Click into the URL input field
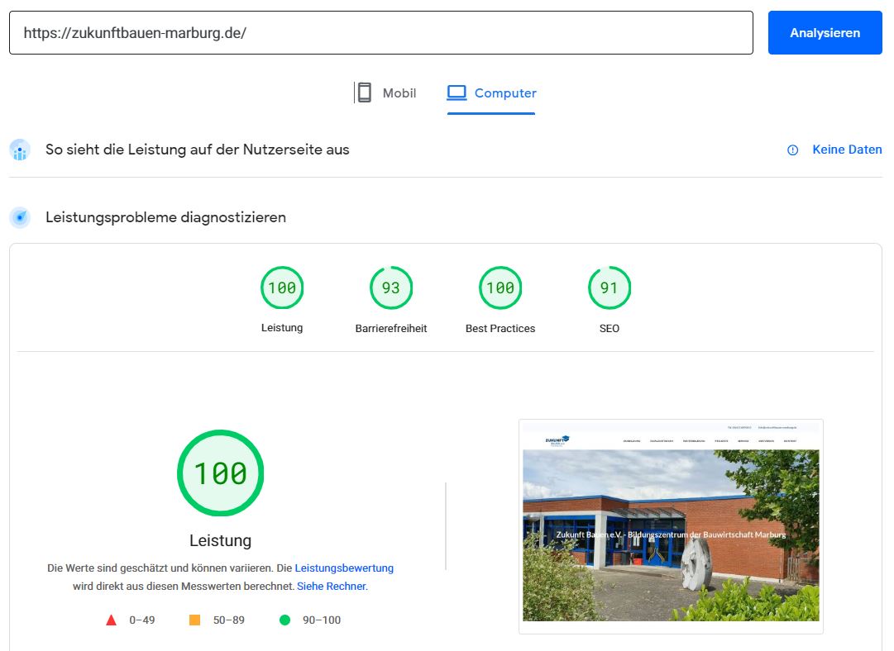 click(380, 33)
